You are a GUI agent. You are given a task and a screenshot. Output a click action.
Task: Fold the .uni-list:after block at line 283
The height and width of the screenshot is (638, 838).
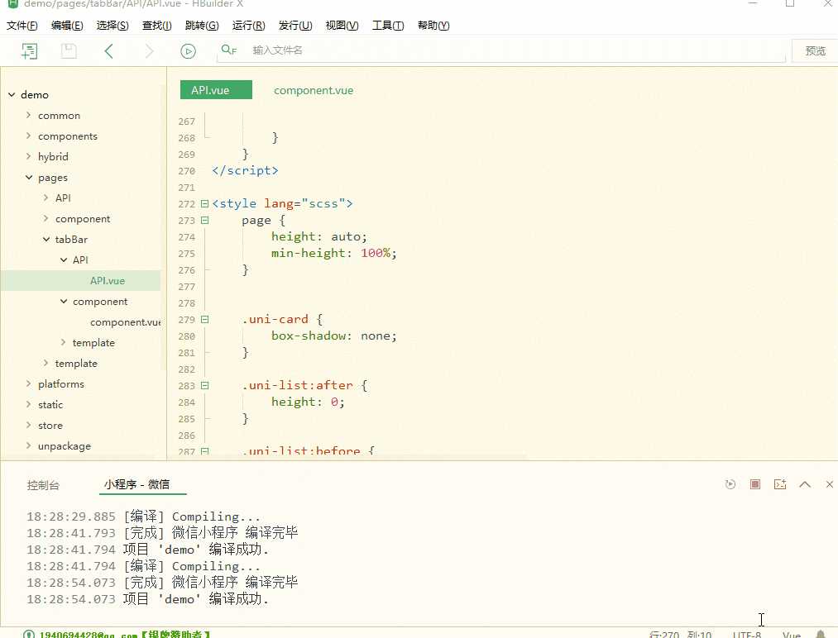(x=204, y=385)
